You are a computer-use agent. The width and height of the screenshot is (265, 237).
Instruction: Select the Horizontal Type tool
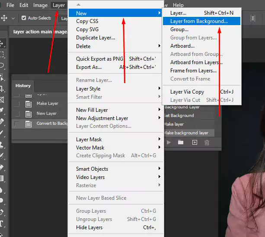tap(2, 224)
